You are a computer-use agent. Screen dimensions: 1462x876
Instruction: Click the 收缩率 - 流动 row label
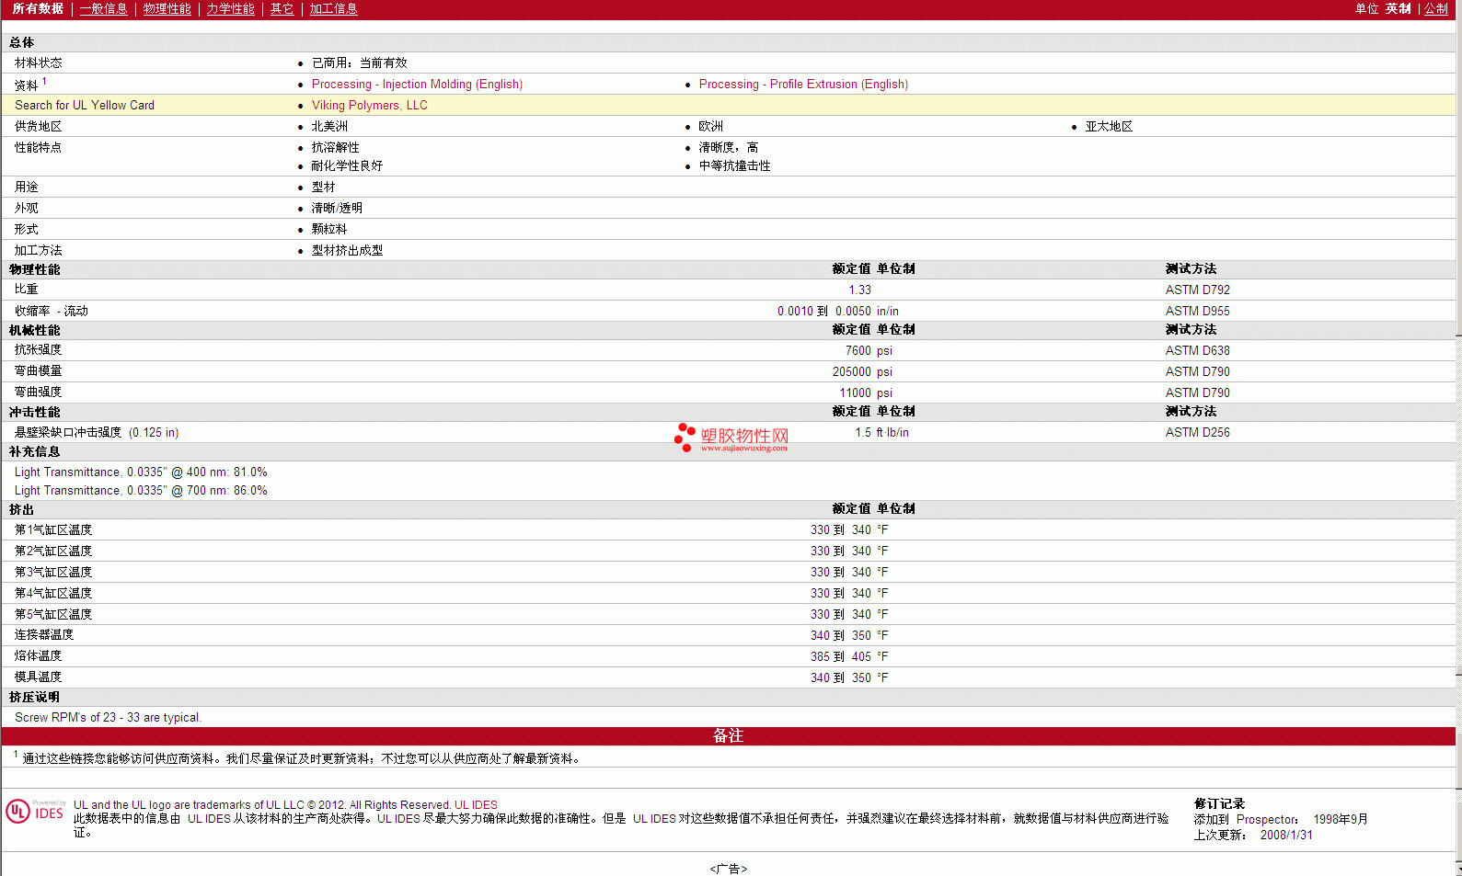52,311
